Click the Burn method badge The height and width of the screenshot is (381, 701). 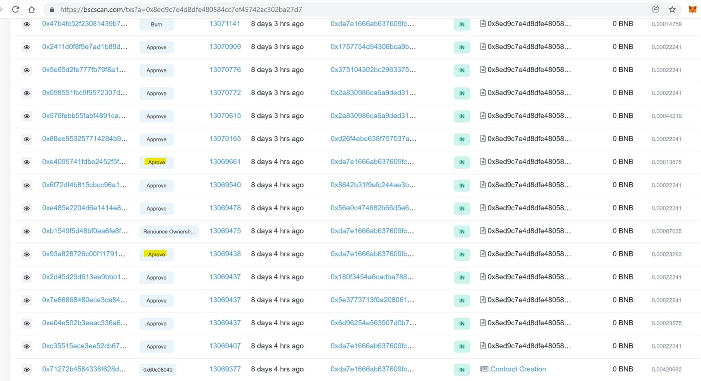[156, 24]
